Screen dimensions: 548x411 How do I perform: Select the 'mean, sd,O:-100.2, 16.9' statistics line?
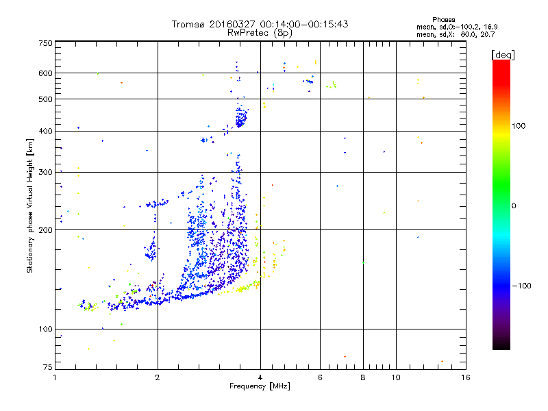[x=457, y=27]
